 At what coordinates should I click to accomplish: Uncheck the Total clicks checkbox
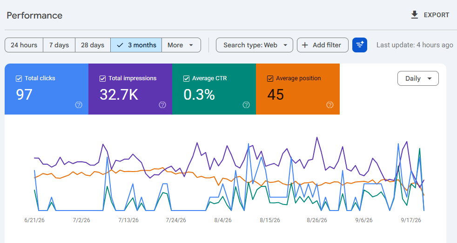pyautogui.click(x=19, y=78)
